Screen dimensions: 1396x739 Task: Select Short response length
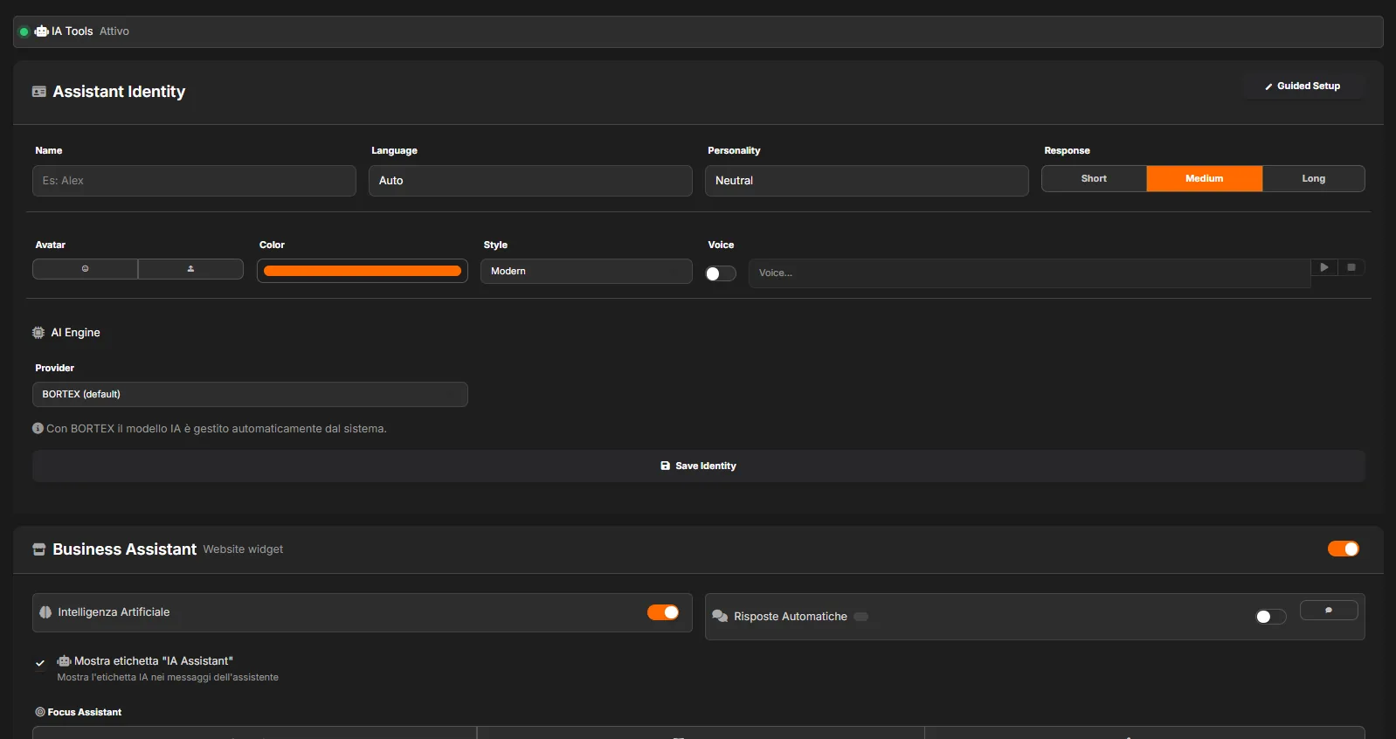pos(1094,178)
